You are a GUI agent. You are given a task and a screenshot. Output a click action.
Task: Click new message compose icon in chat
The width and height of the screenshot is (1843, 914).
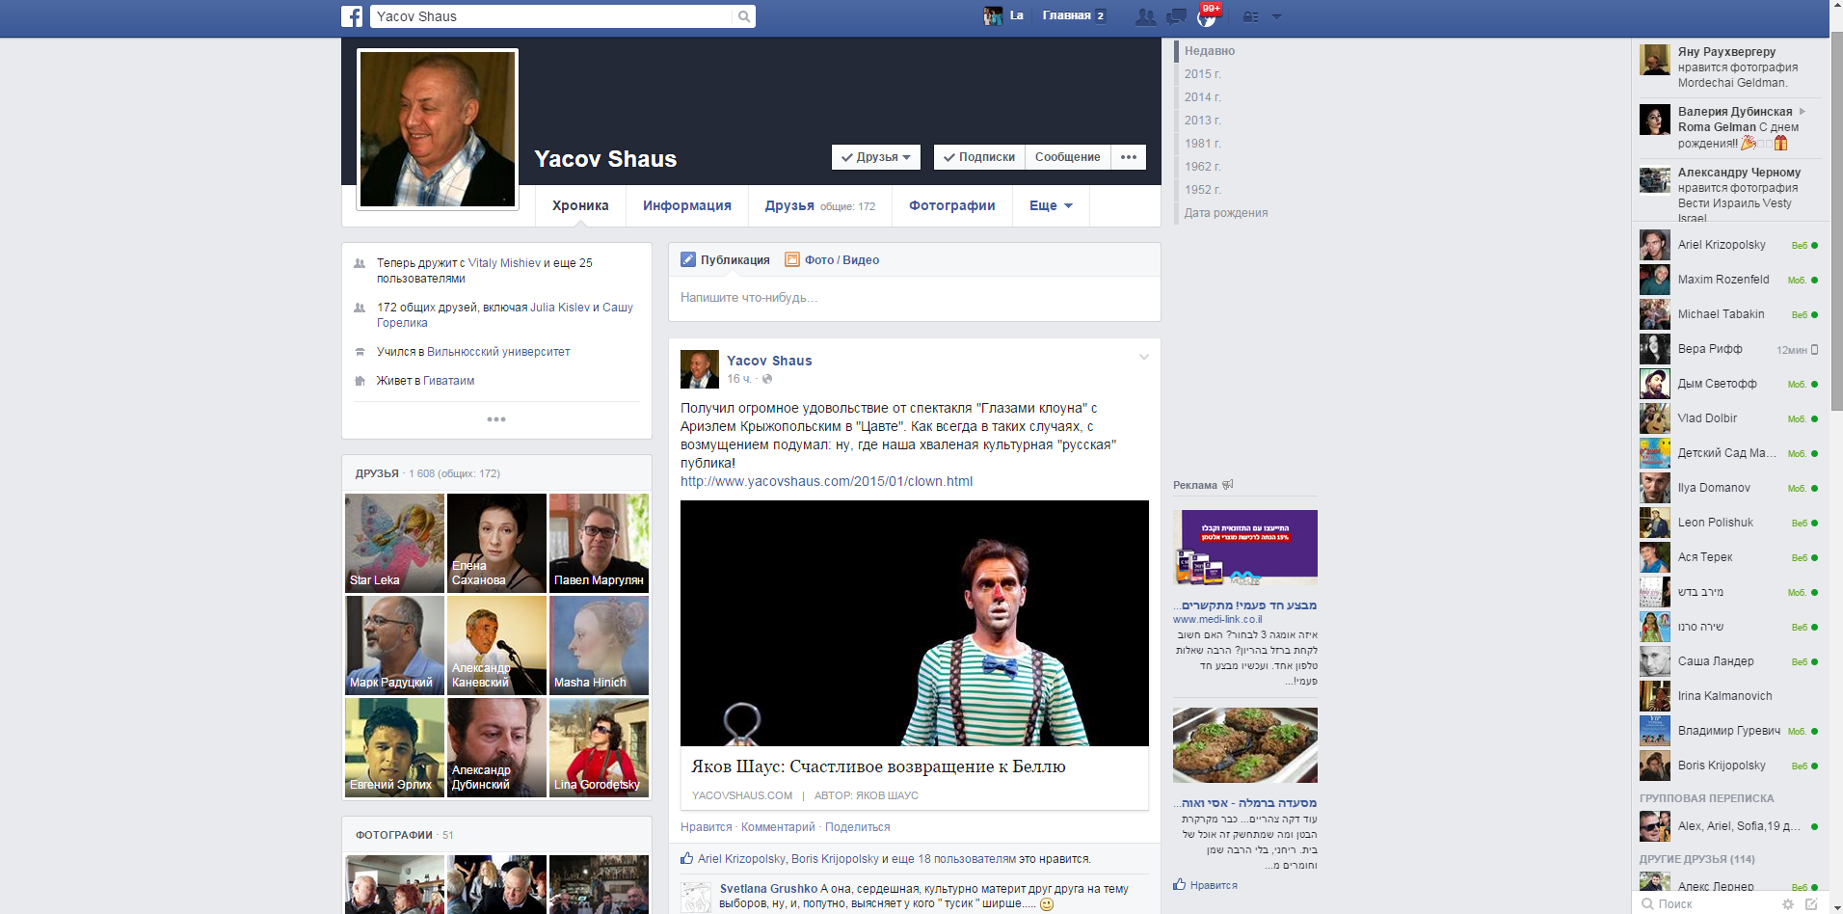(x=1811, y=903)
